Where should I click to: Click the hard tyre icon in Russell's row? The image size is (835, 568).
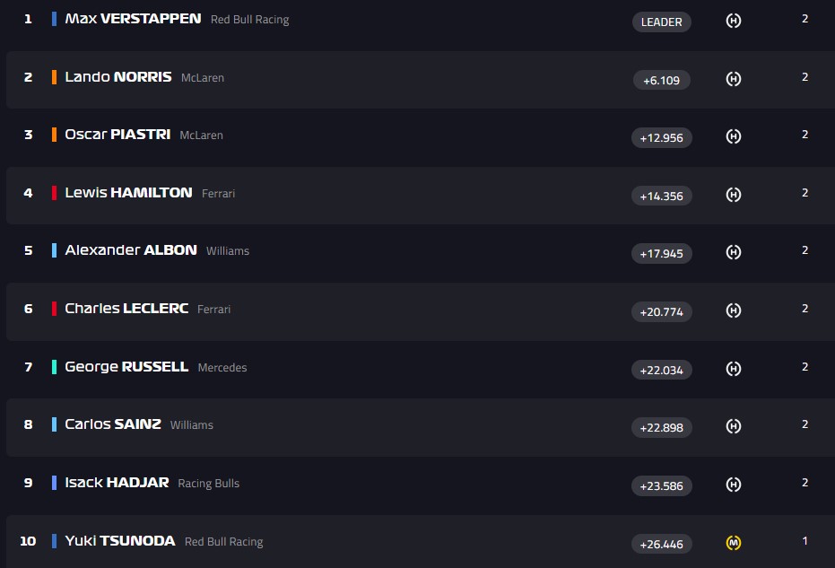tap(733, 368)
